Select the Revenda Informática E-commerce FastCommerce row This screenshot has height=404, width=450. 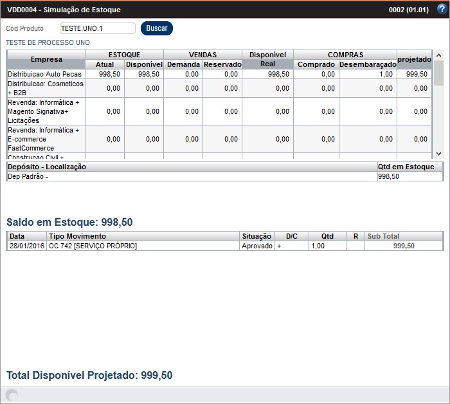[x=45, y=139]
